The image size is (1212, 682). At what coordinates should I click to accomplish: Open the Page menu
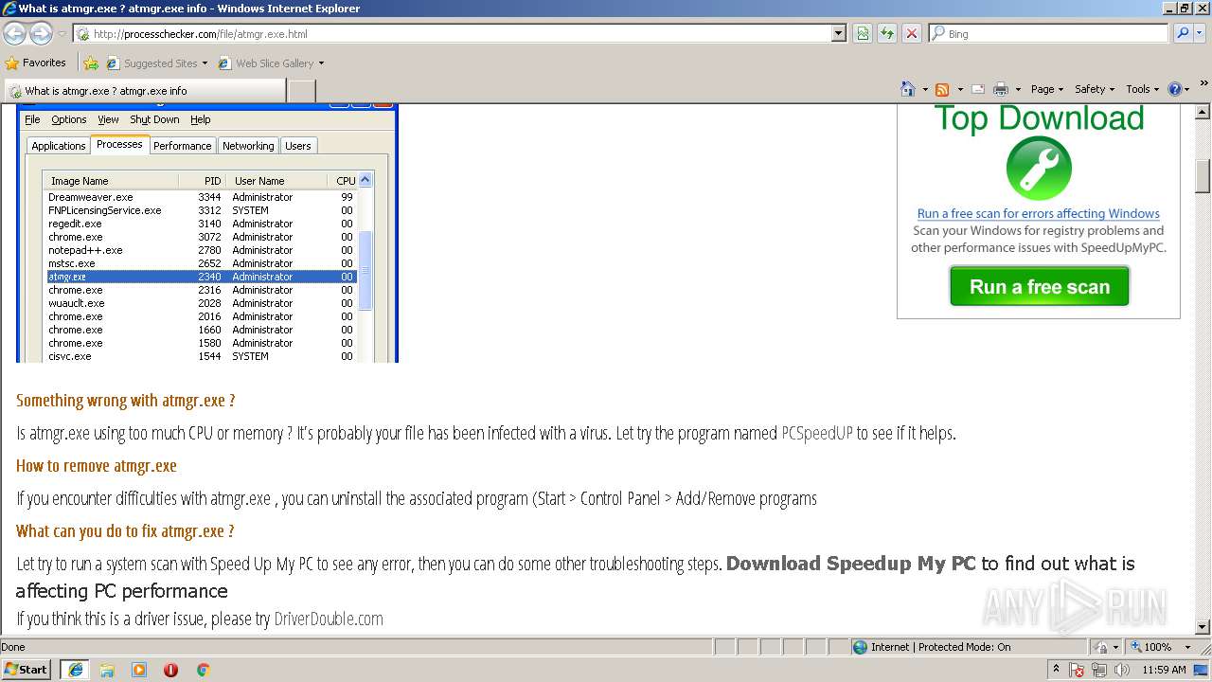tap(1047, 89)
